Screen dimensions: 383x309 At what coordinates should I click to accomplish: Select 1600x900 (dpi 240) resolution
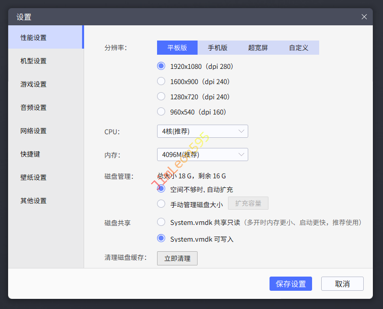click(x=161, y=81)
